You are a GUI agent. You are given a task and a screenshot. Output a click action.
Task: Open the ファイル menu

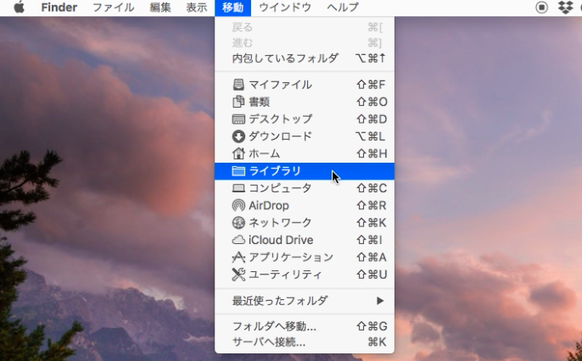[113, 8]
